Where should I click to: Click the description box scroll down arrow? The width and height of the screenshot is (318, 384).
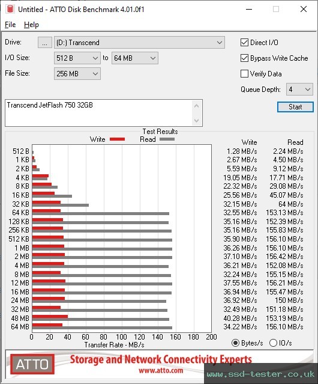click(197, 120)
